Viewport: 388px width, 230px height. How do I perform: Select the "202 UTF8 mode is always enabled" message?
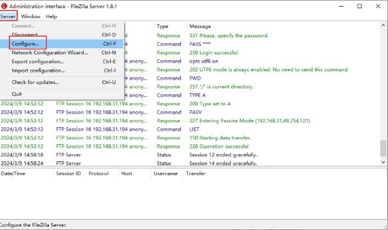tap(269, 70)
